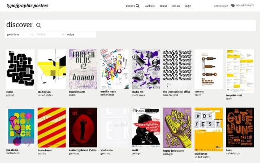Click new zealand country label
Screen dimensions: 260x163
[170, 95]
